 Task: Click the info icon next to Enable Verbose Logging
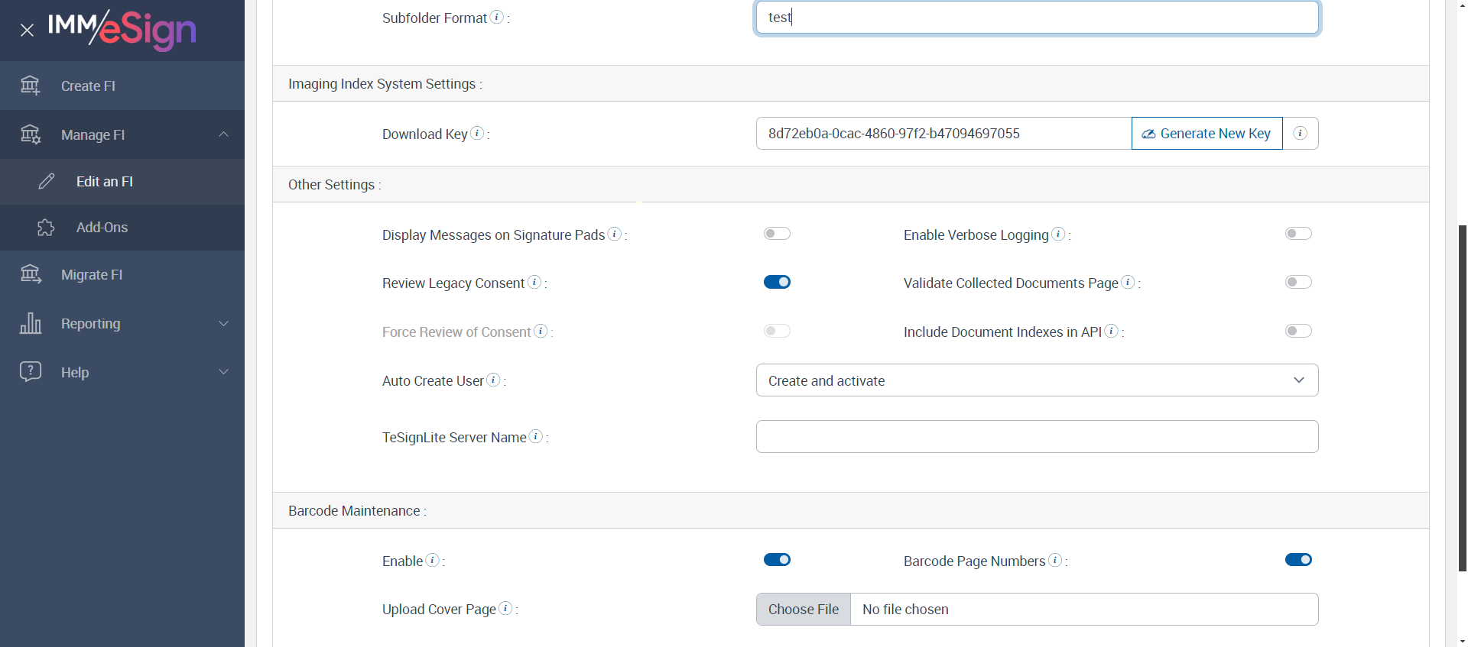tap(1058, 234)
